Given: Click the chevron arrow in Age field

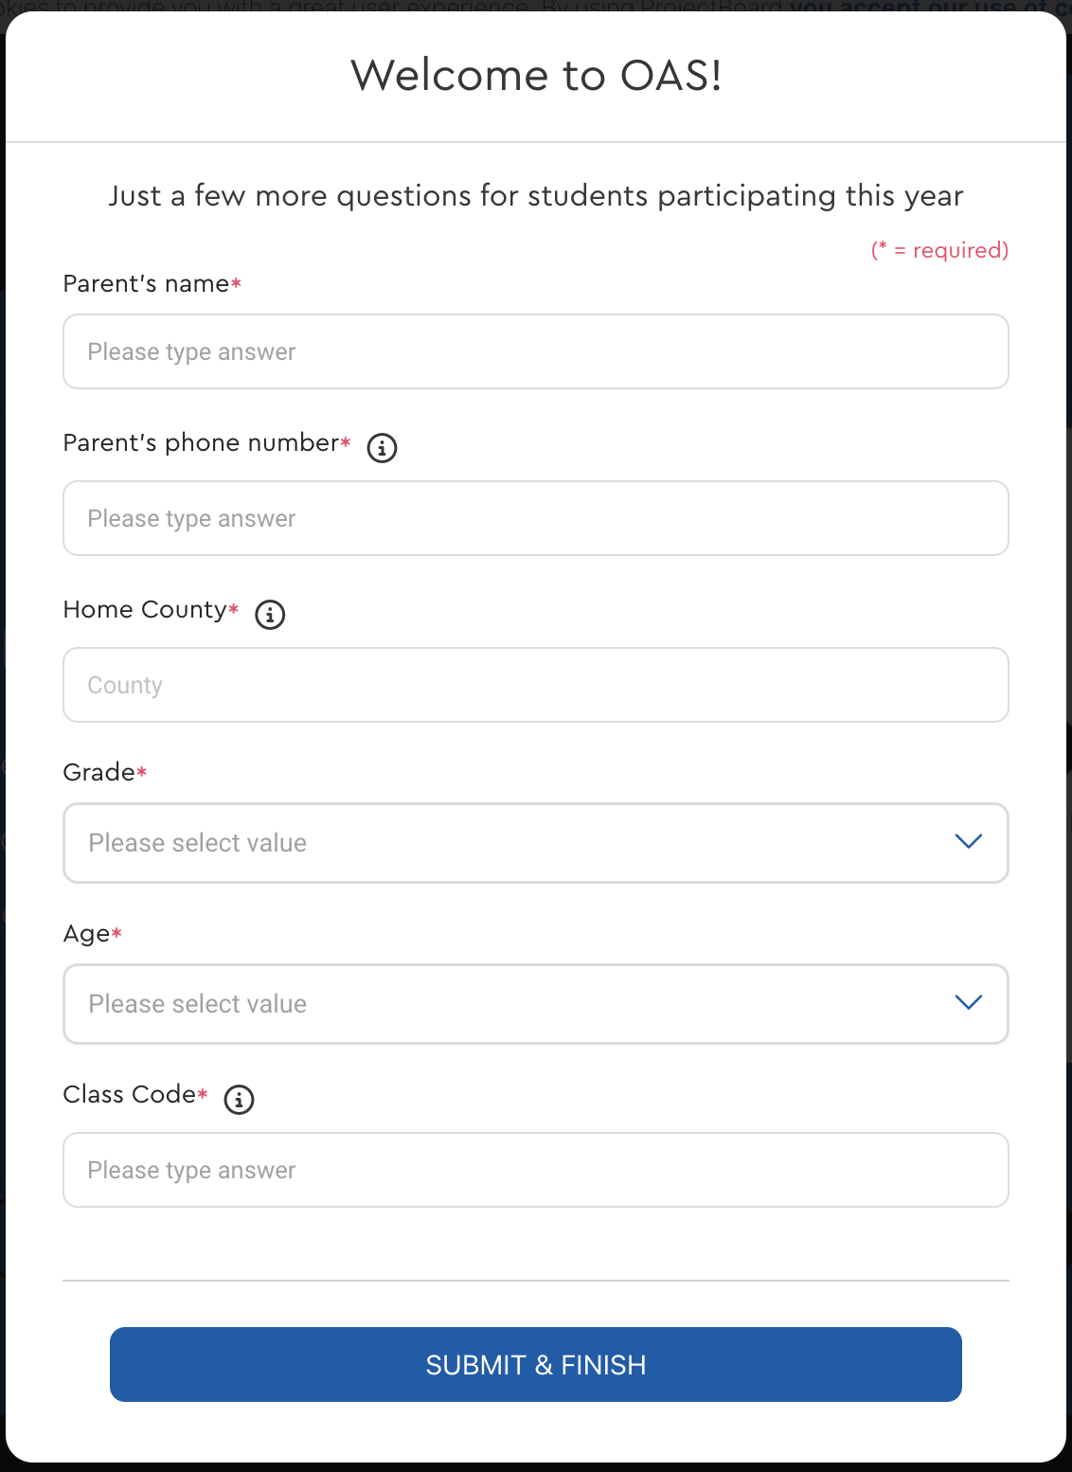Looking at the screenshot, I should [968, 1002].
